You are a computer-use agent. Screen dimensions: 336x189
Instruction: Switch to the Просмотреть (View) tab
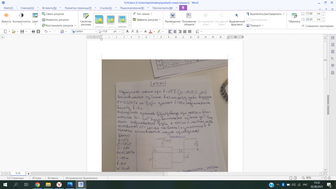pos(162,8)
